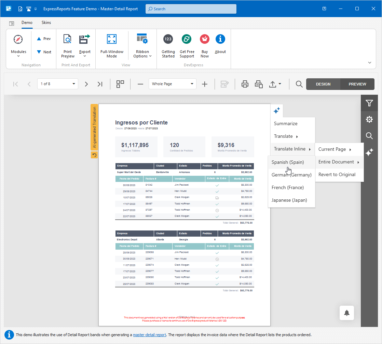Viewport: 382px width, 344px height.
Task: Open the export options dropdown arrow
Action: pyautogui.click(x=279, y=84)
